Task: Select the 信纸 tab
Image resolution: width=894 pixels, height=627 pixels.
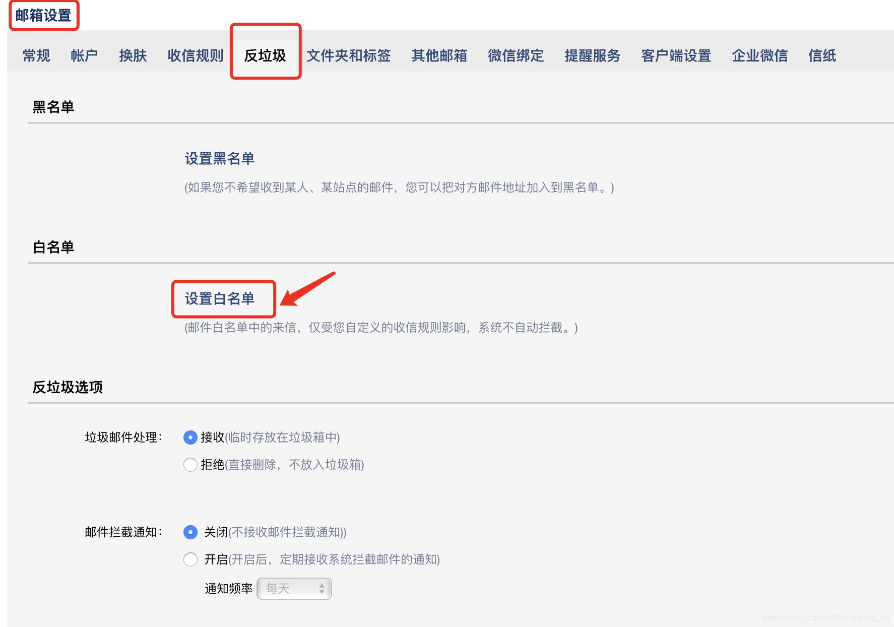Action: coord(822,56)
